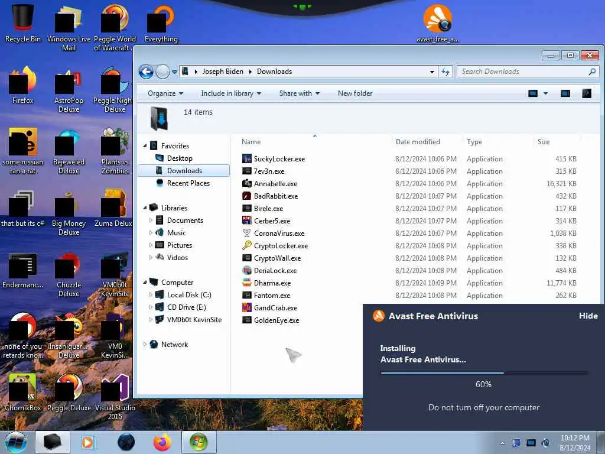
Task: Open the ChomikBox desktop shortcut
Action: pos(23,393)
